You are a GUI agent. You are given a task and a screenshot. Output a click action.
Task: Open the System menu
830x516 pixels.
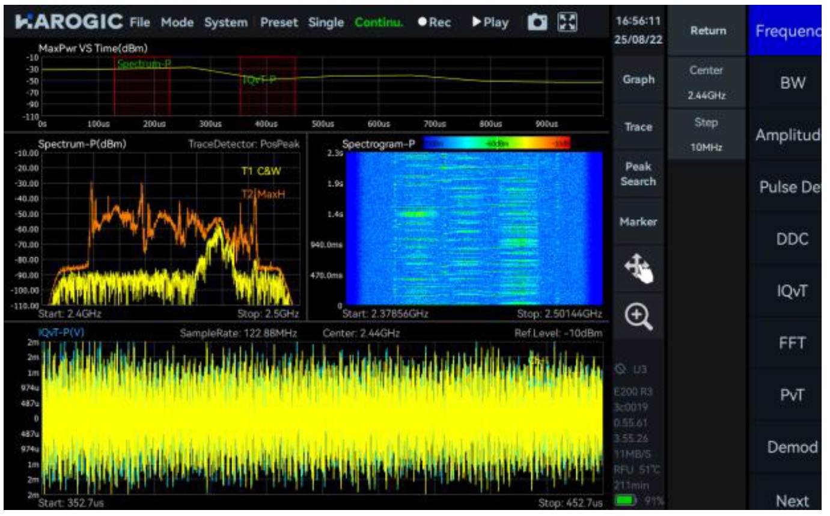coord(225,23)
